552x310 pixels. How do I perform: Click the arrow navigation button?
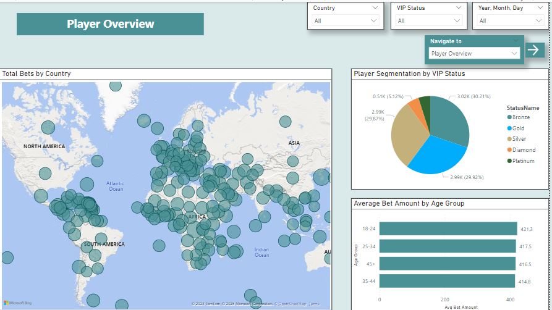535,50
